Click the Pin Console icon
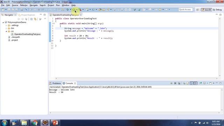The image size is (224, 126). 201,83
